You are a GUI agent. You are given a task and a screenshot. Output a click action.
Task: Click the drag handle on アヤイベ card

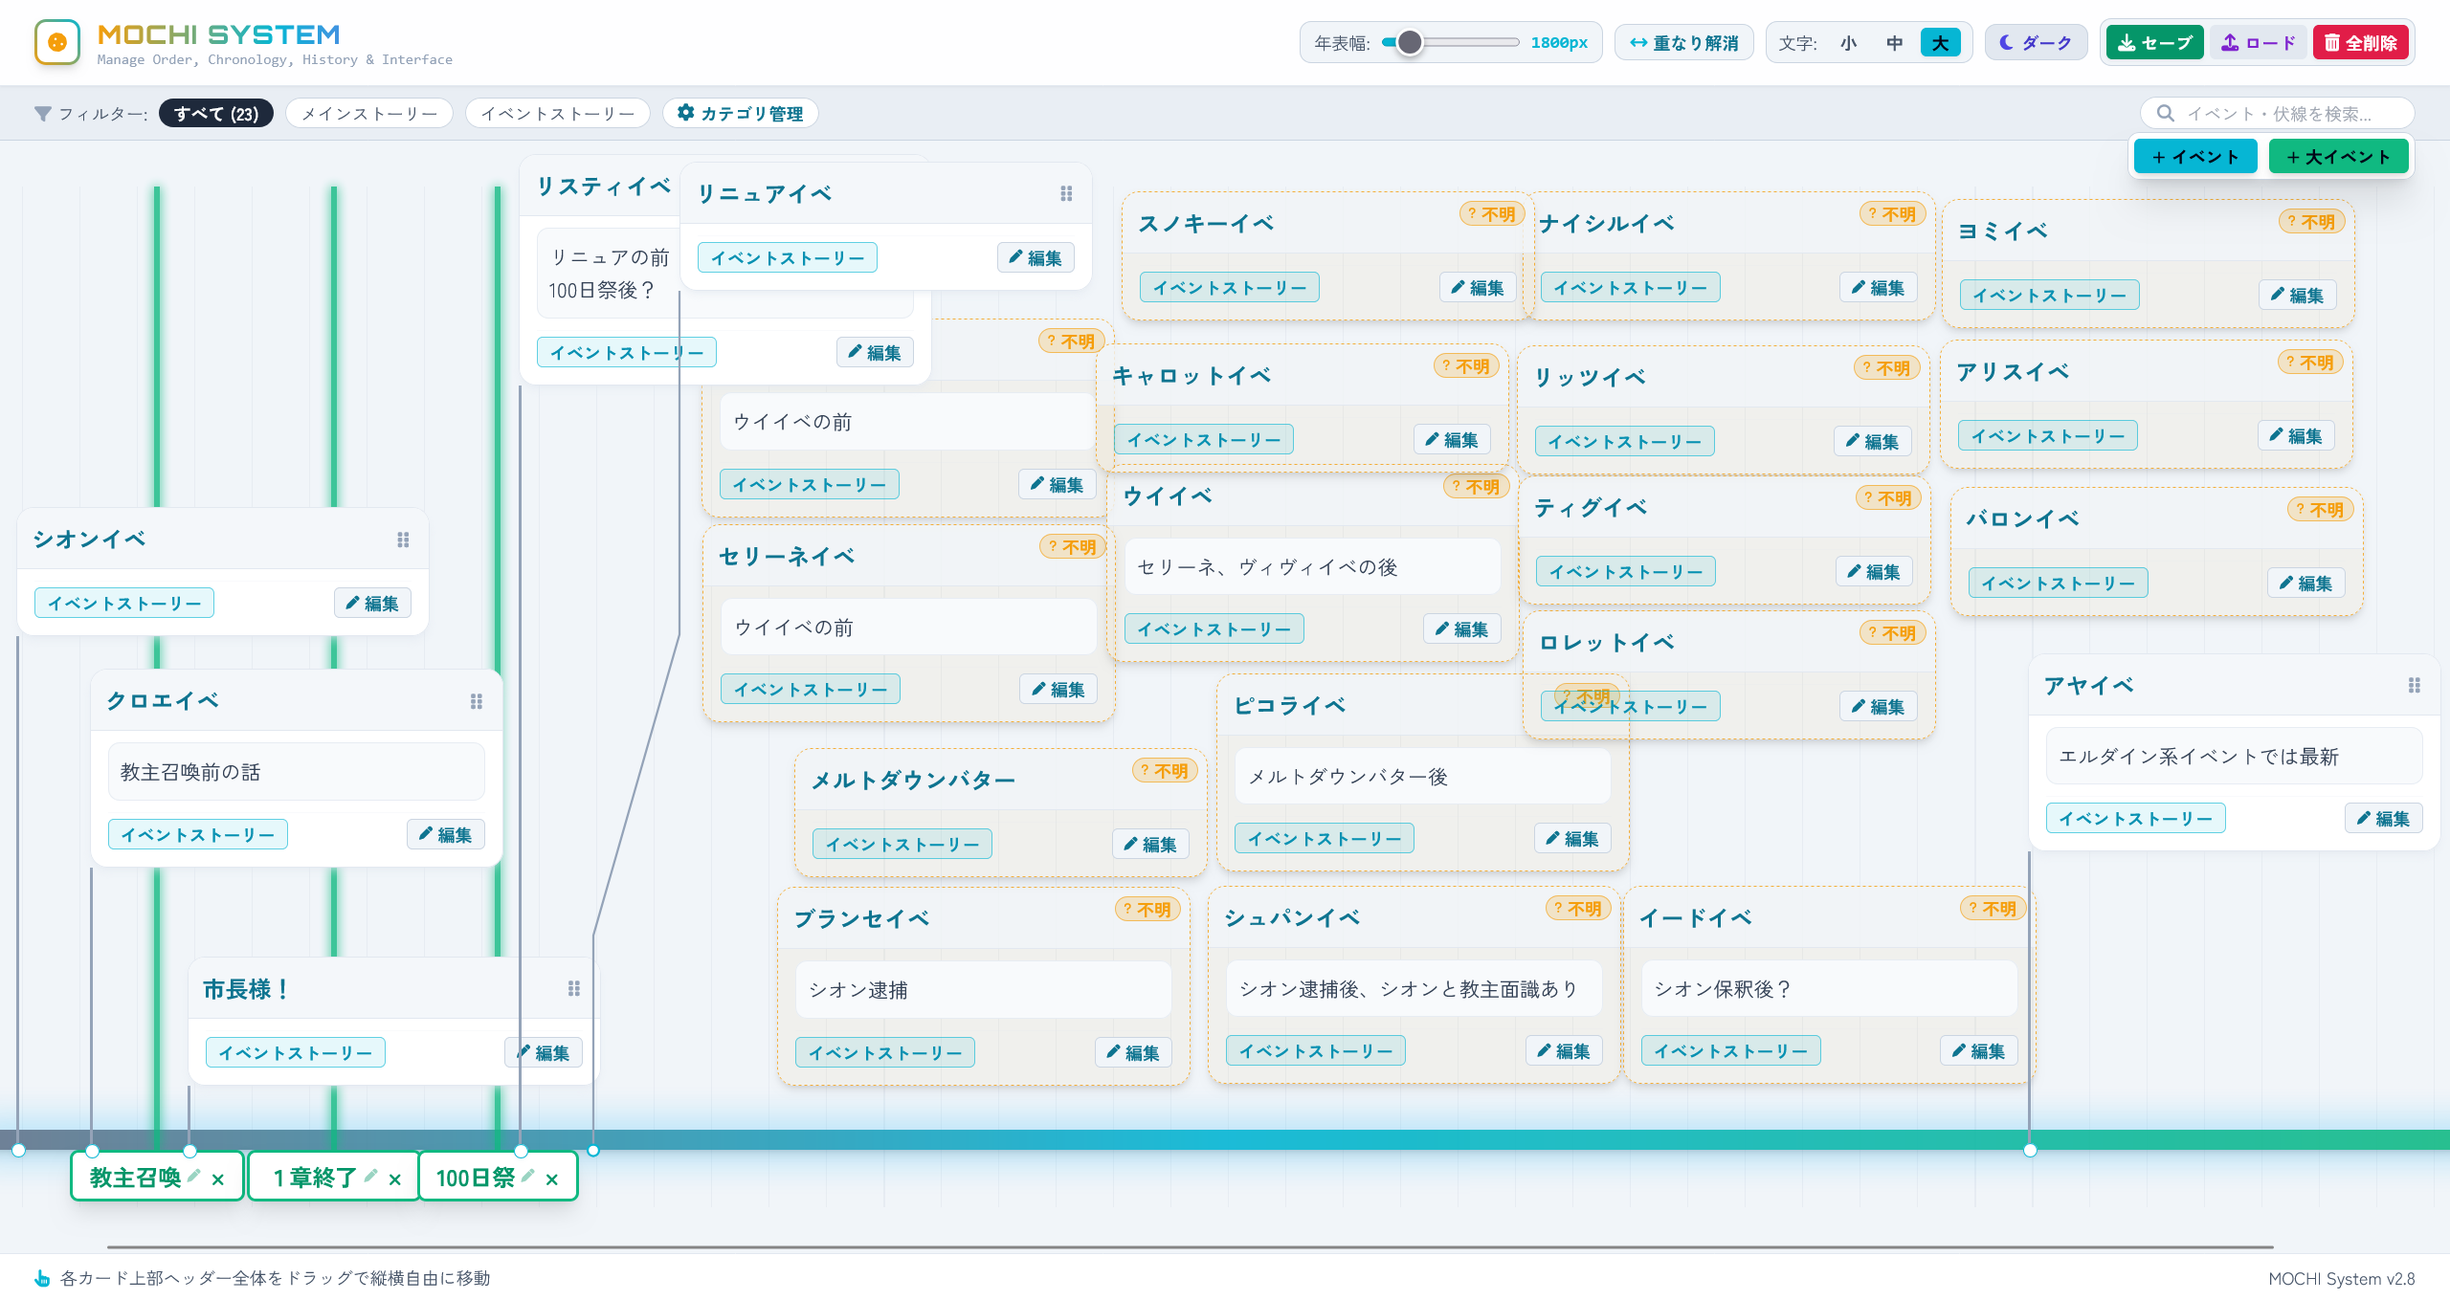click(x=2415, y=685)
